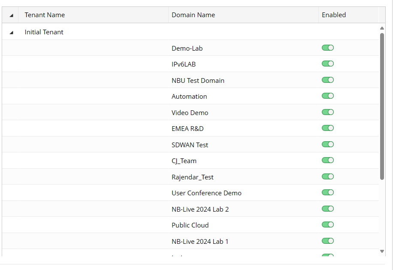Disable the Automation domain
This screenshot has height=270, width=393.
(x=328, y=96)
